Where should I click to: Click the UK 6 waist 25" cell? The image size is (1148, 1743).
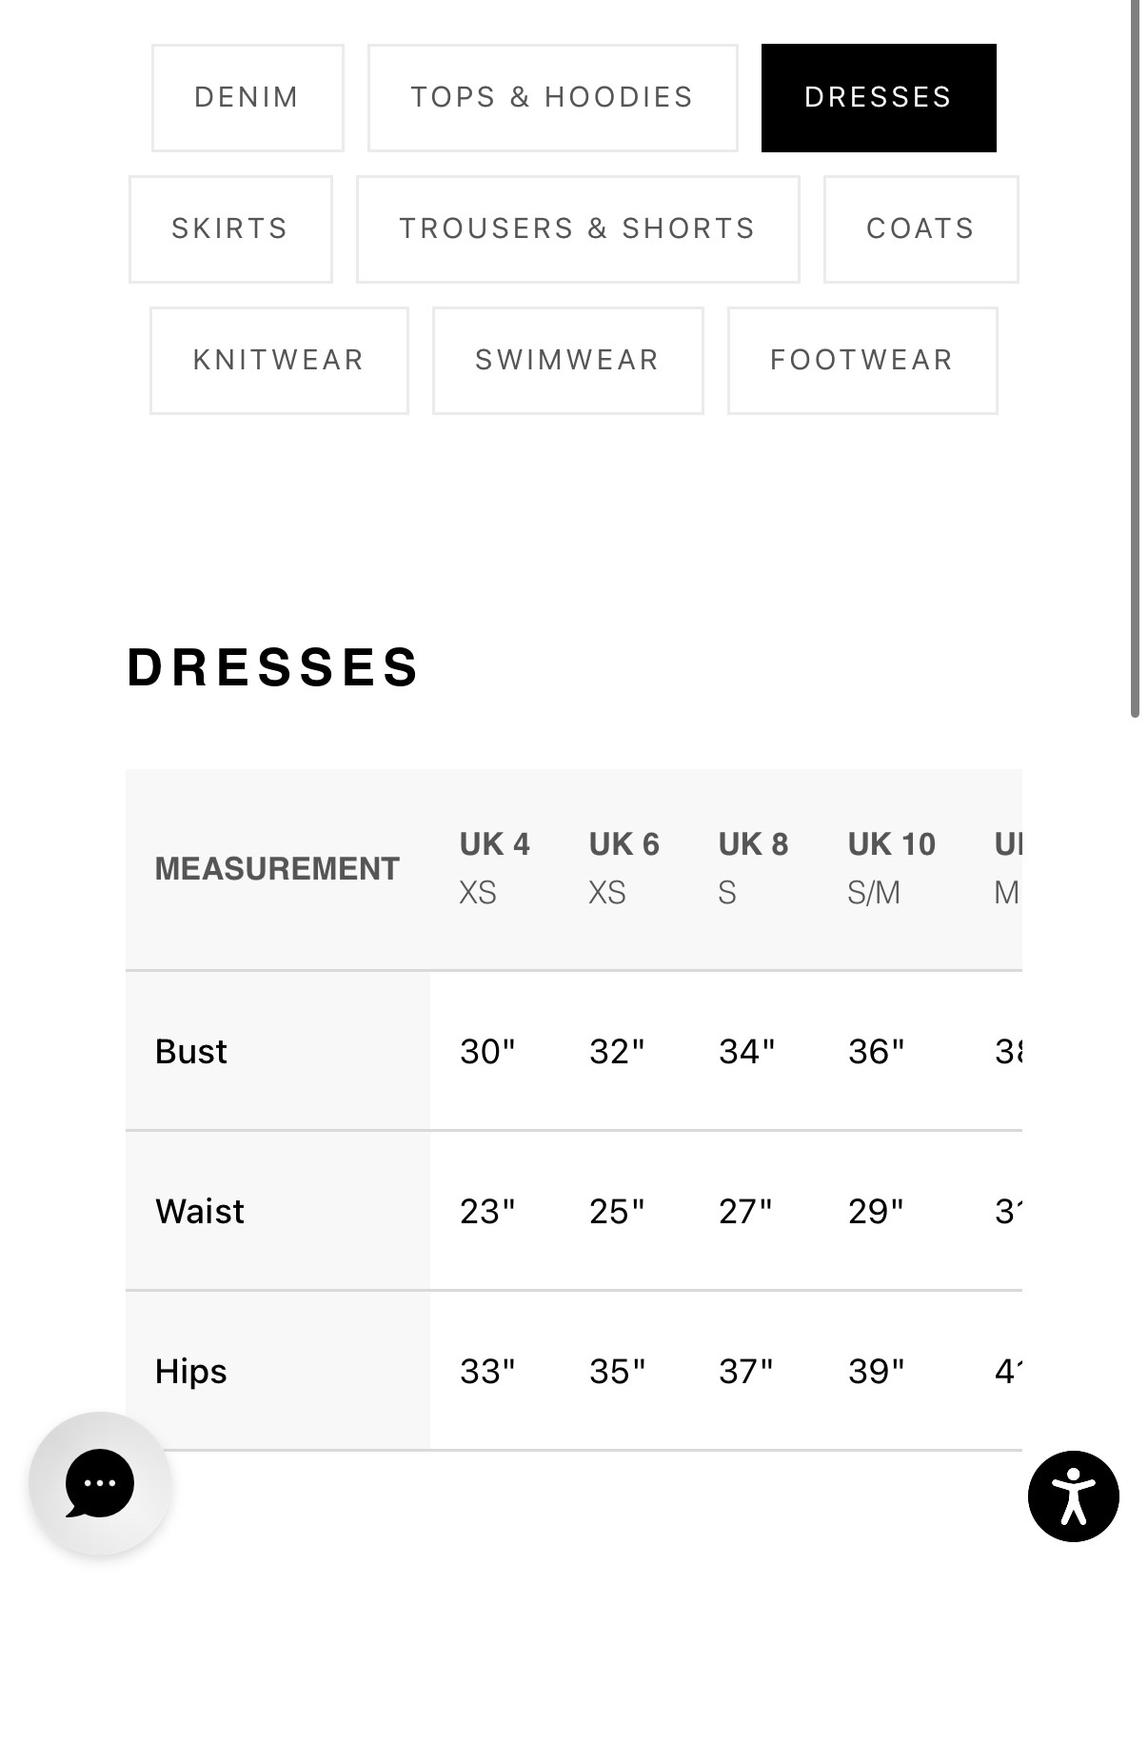point(617,1212)
